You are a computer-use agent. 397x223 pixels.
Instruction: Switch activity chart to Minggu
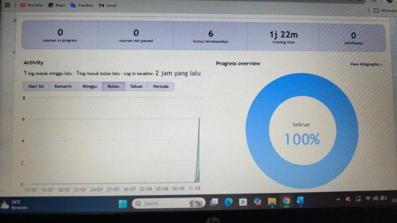coord(90,87)
